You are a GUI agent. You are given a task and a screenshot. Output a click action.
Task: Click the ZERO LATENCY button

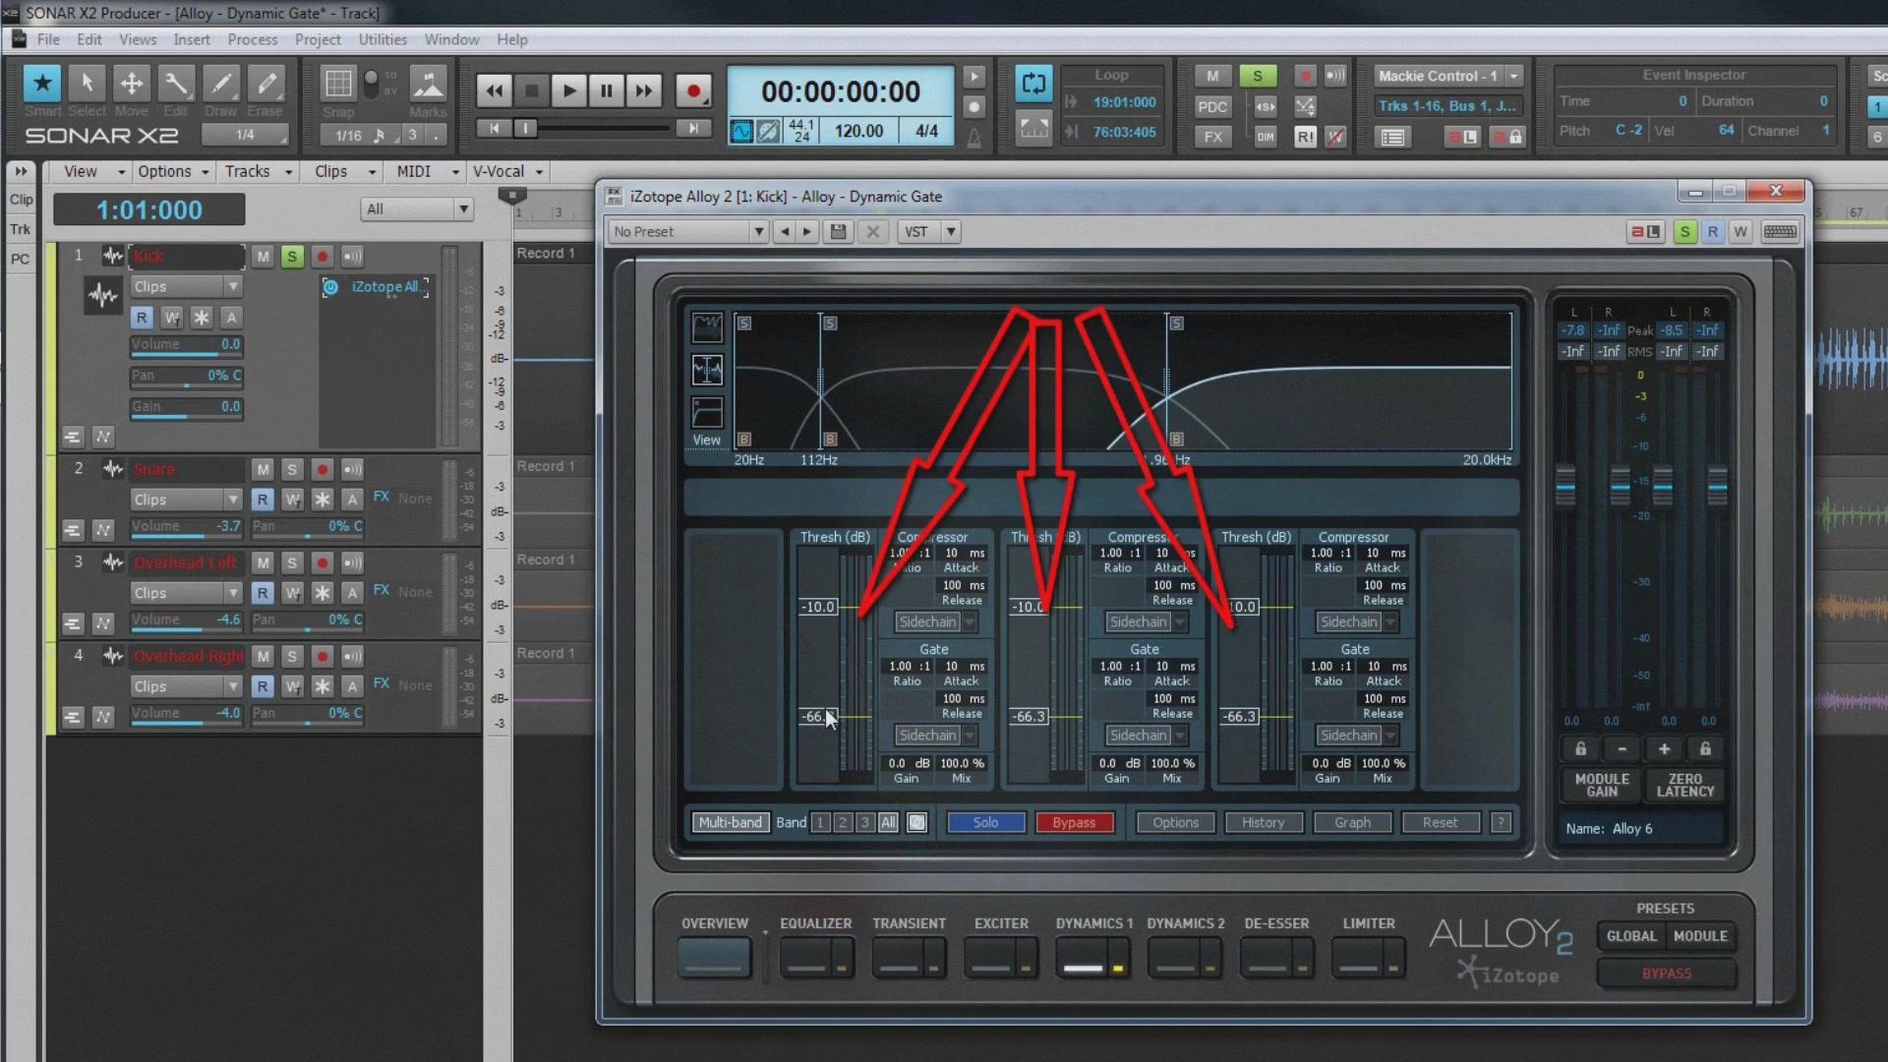coord(1684,786)
